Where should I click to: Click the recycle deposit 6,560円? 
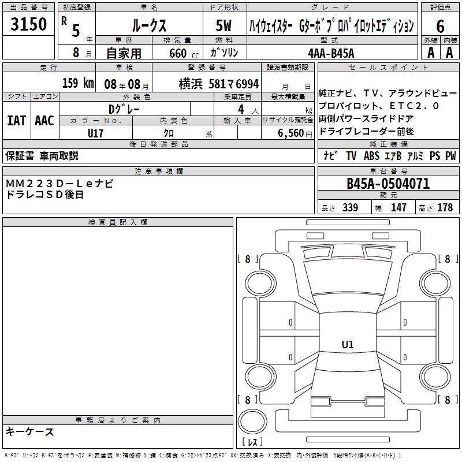click(x=295, y=133)
